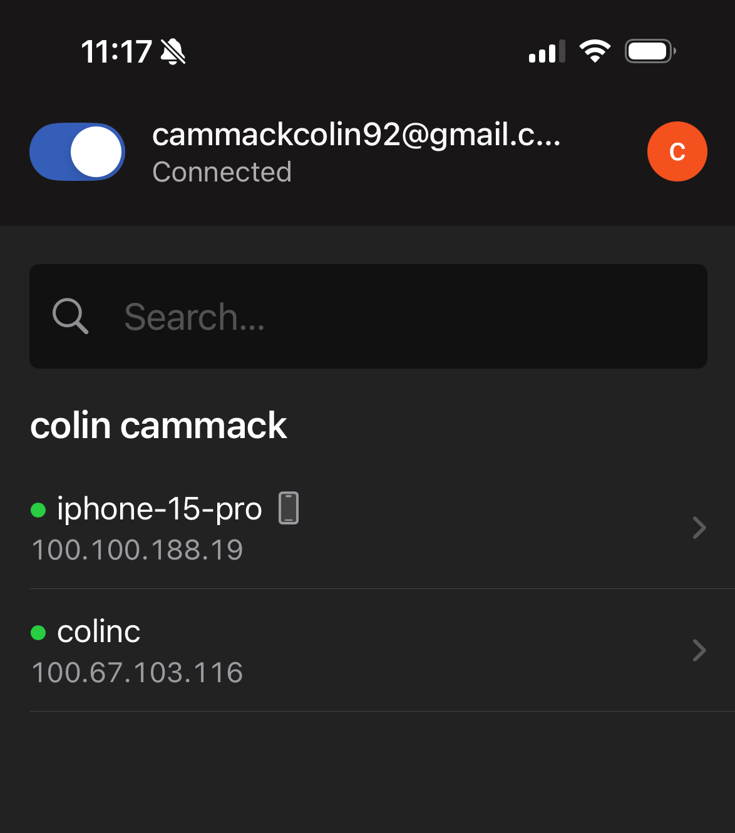Select the colinc device name
The width and height of the screenshot is (735, 833).
pos(99,631)
